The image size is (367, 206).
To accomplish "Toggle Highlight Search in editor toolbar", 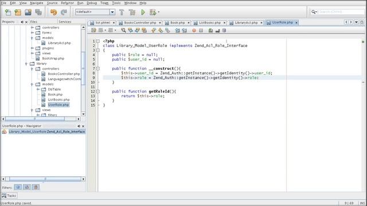I will (144, 30).
